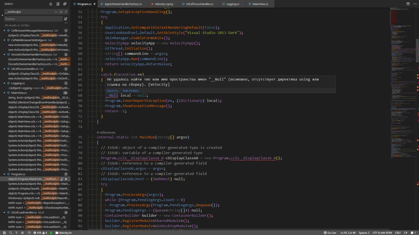The width and height of the screenshot is (419, 235).
Task: Clear all search results
Action: (58, 4)
